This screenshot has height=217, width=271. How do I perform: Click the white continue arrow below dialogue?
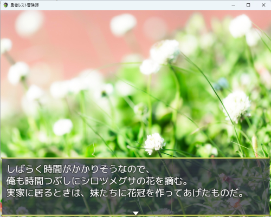(x=135, y=213)
